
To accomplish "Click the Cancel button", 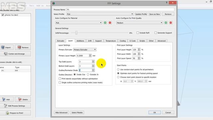I will (x=168, y=113).
